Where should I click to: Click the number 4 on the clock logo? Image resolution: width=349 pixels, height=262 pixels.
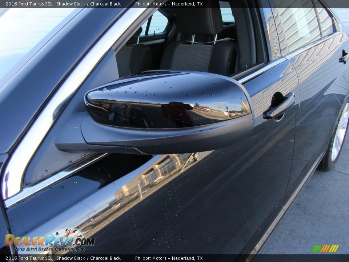click(x=57, y=234)
